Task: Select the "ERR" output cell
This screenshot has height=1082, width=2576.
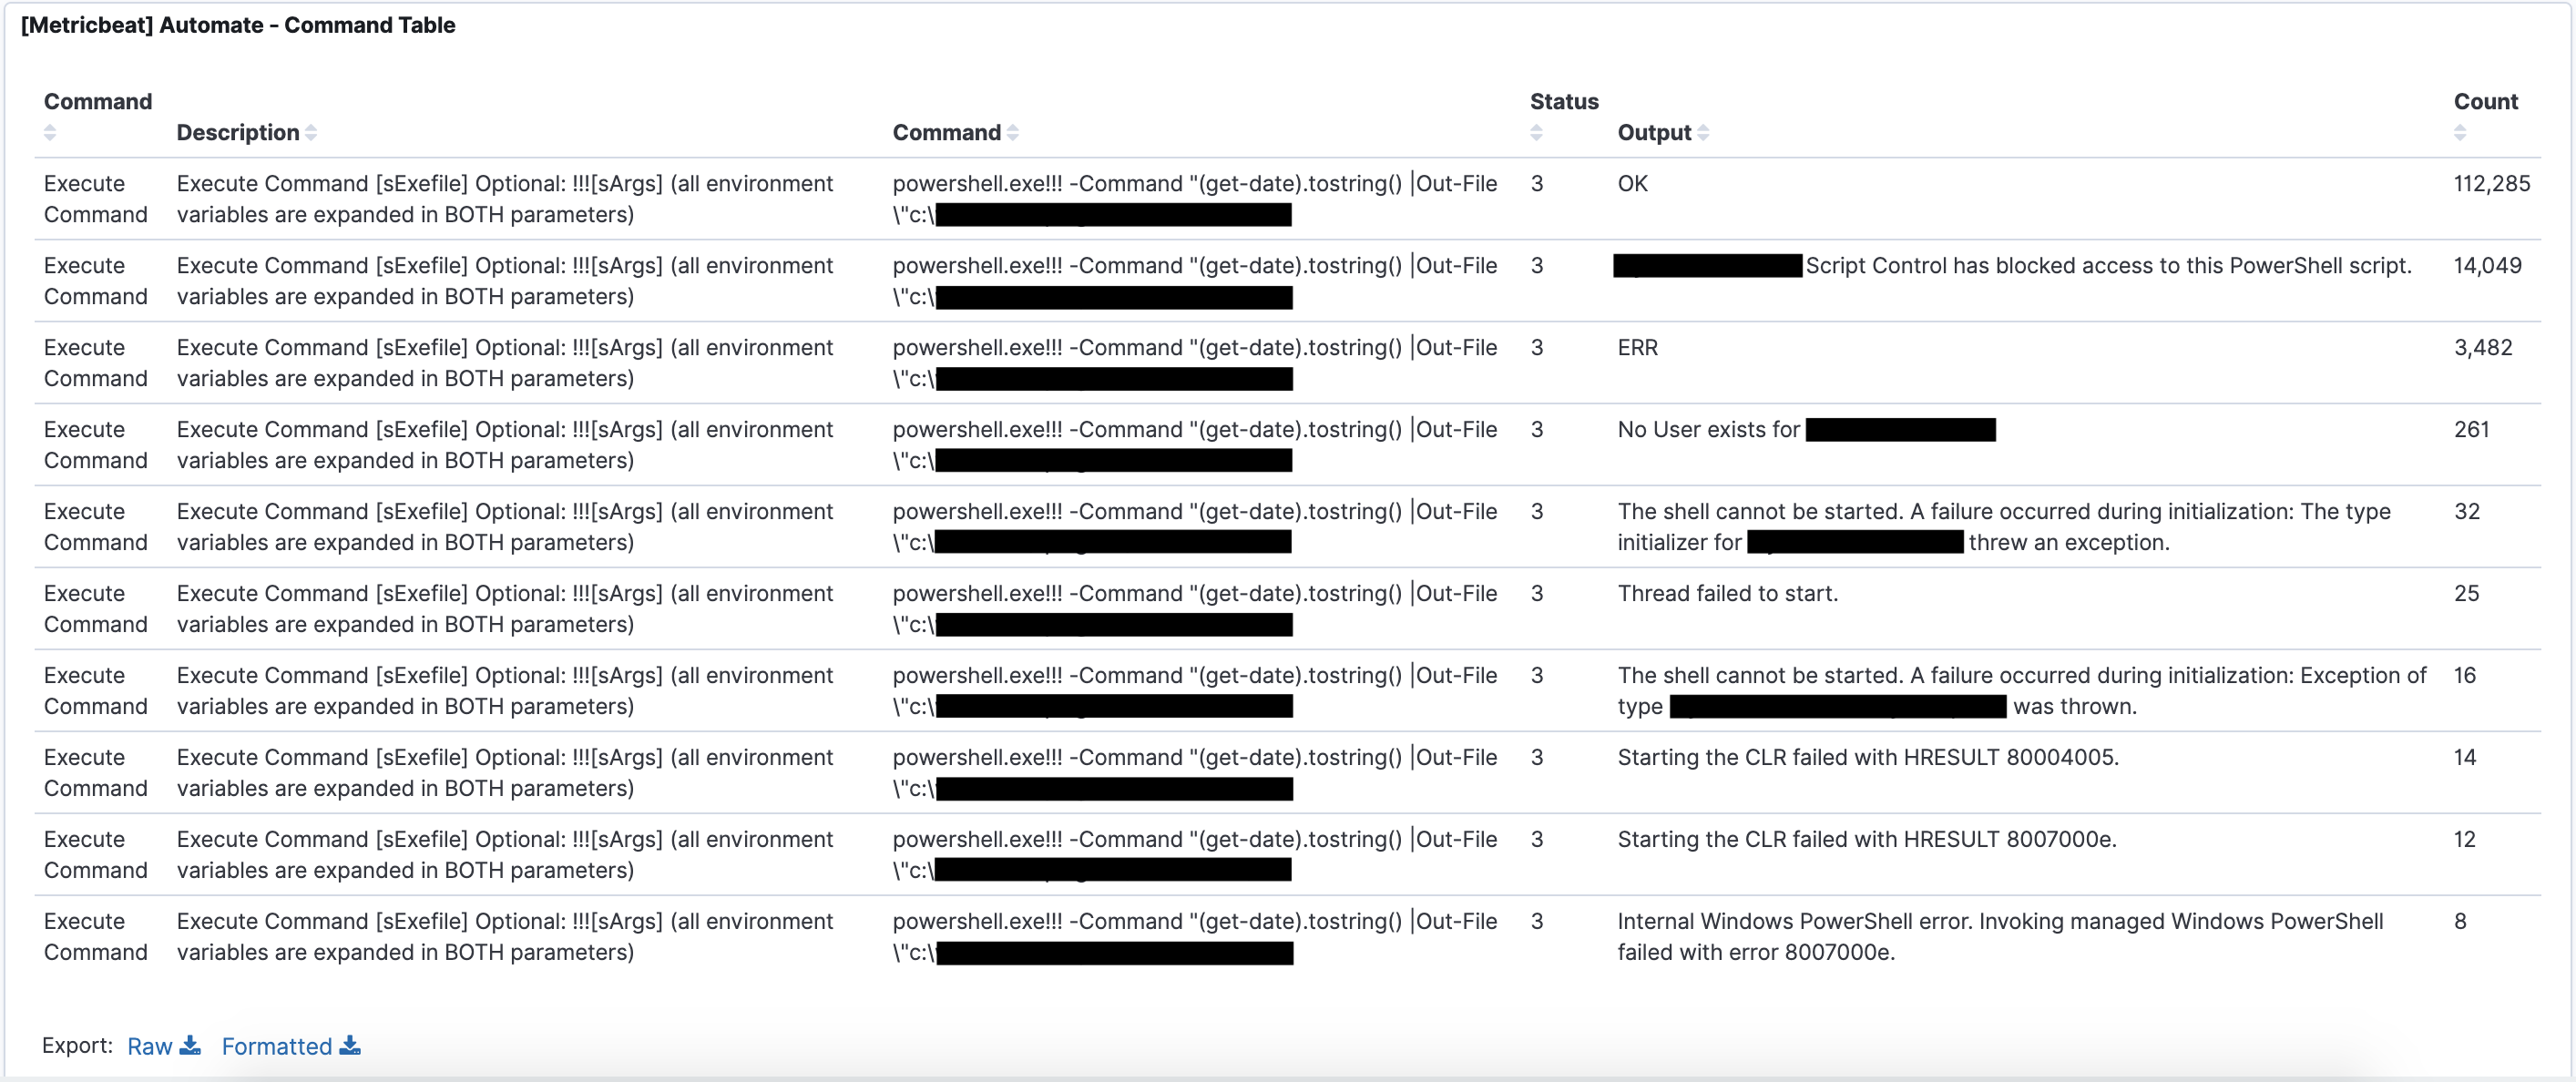Action: [x=1637, y=348]
